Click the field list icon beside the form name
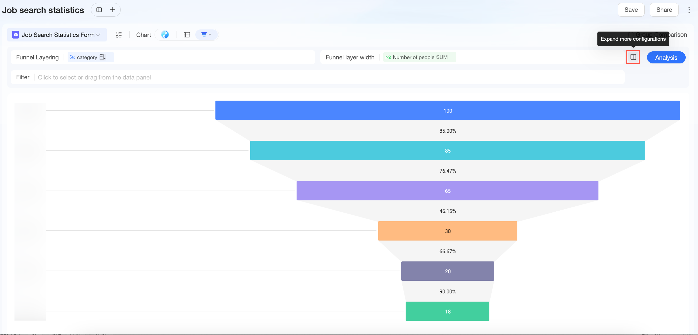Viewport: 698px width, 335px height. 119,35
